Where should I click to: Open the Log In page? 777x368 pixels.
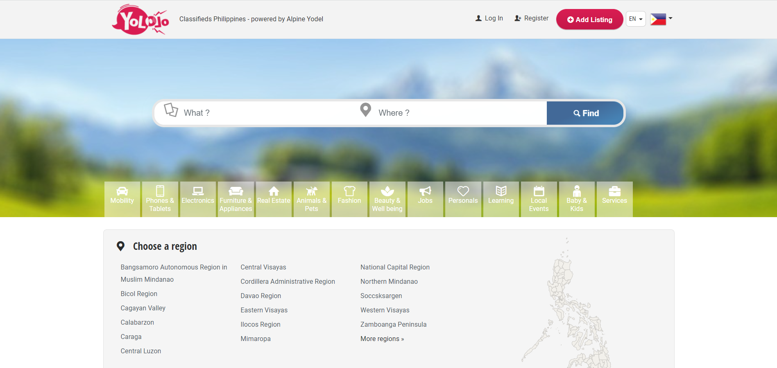pyautogui.click(x=489, y=18)
